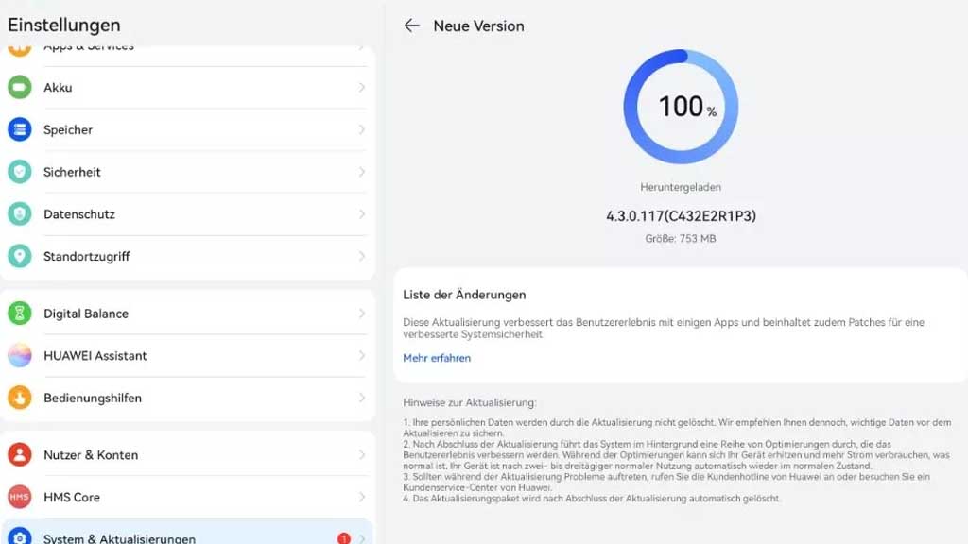Screen dimensions: 968x544
Task: Open the Digital Balance label
Action: coord(86,314)
